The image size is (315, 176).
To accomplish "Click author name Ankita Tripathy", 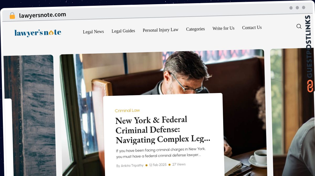I will [132, 165].
